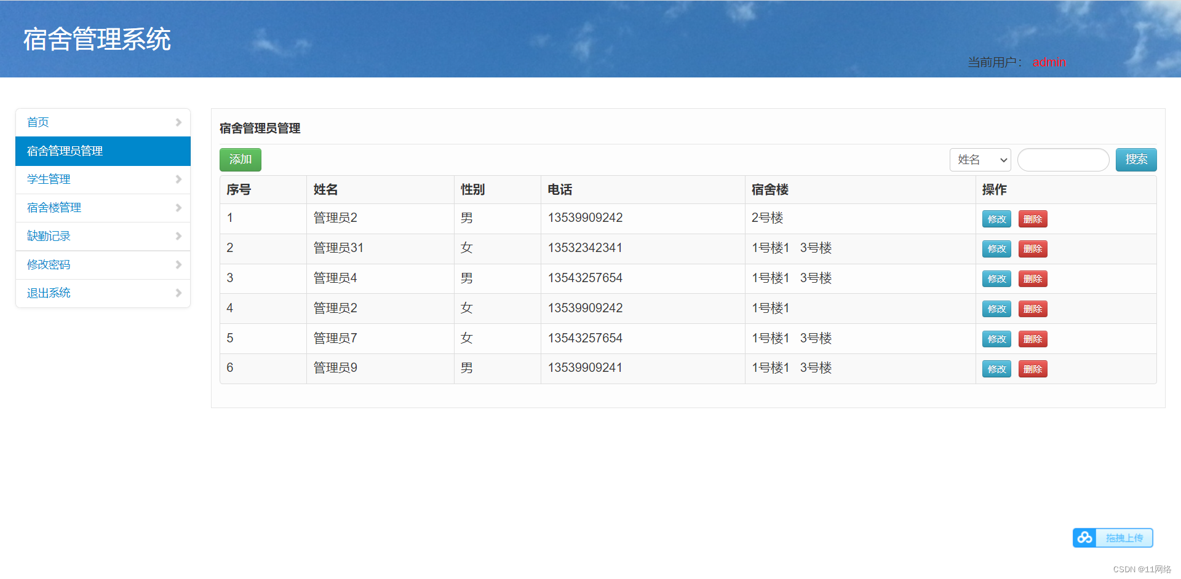
Task: Delete the 管理员9 row
Action: coord(1033,369)
